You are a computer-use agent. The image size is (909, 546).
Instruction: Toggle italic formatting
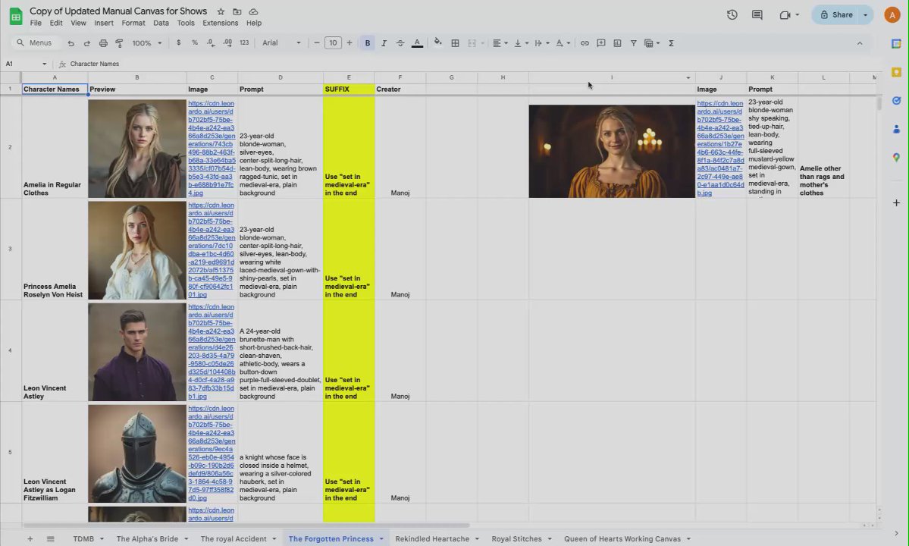[x=384, y=43]
